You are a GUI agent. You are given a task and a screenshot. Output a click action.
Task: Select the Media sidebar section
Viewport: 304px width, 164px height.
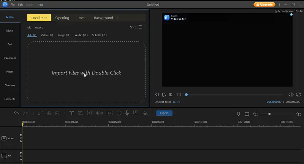click(10, 17)
